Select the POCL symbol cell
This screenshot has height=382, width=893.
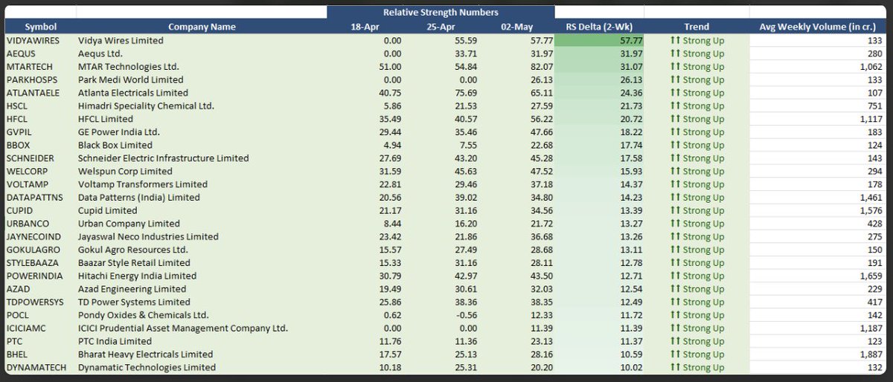pos(17,315)
